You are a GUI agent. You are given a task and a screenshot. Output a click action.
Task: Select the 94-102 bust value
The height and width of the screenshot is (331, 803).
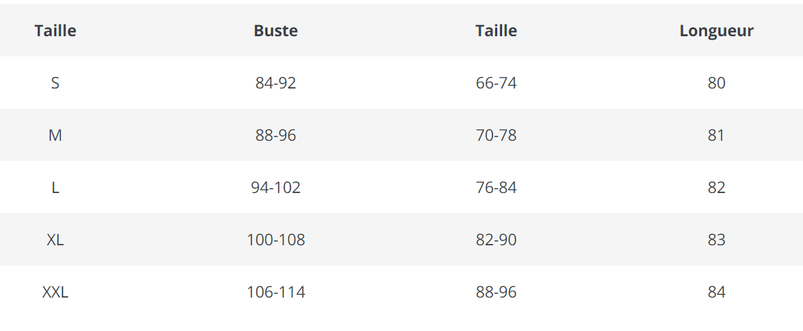point(276,187)
